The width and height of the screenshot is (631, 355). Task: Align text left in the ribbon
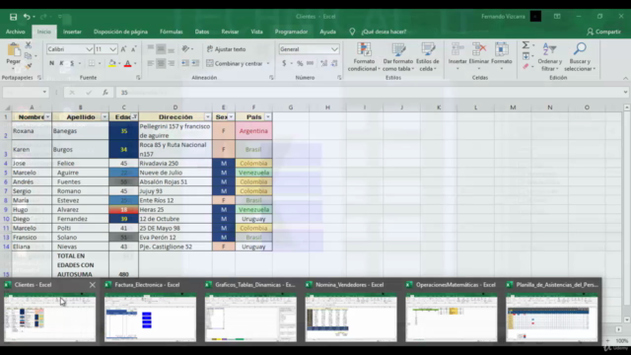151,63
